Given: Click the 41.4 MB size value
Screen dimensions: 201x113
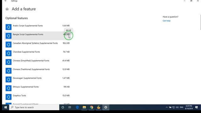Looking at the screenshot, I should [66, 61].
